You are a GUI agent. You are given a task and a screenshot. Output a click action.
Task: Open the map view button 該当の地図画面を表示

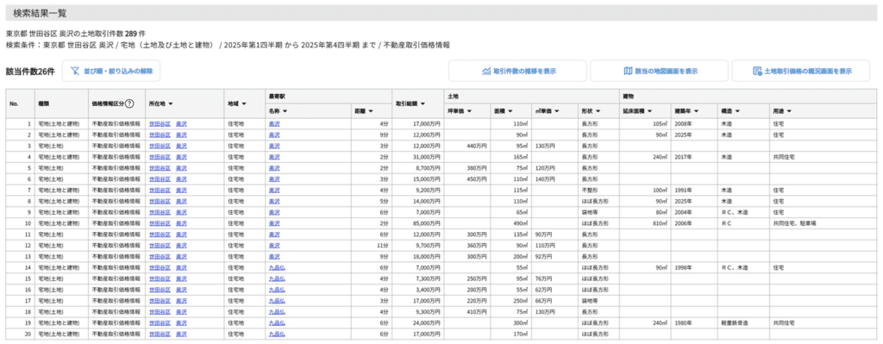click(659, 71)
